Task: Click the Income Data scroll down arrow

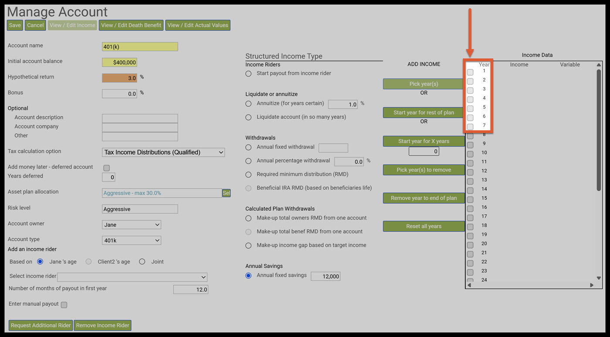Action: (x=599, y=278)
